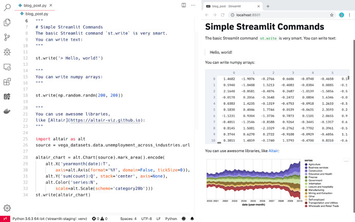Select the blog_post.py editor tab
This screenshot has height=222, width=355.
[x=35, y=6]
